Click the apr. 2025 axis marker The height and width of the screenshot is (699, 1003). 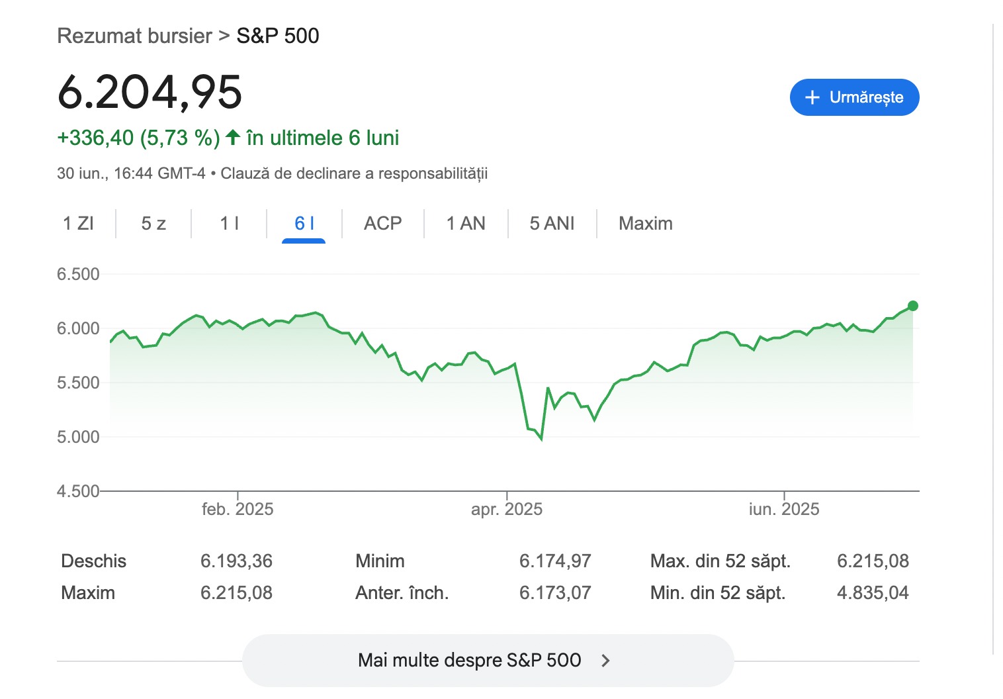coord(507,509)
